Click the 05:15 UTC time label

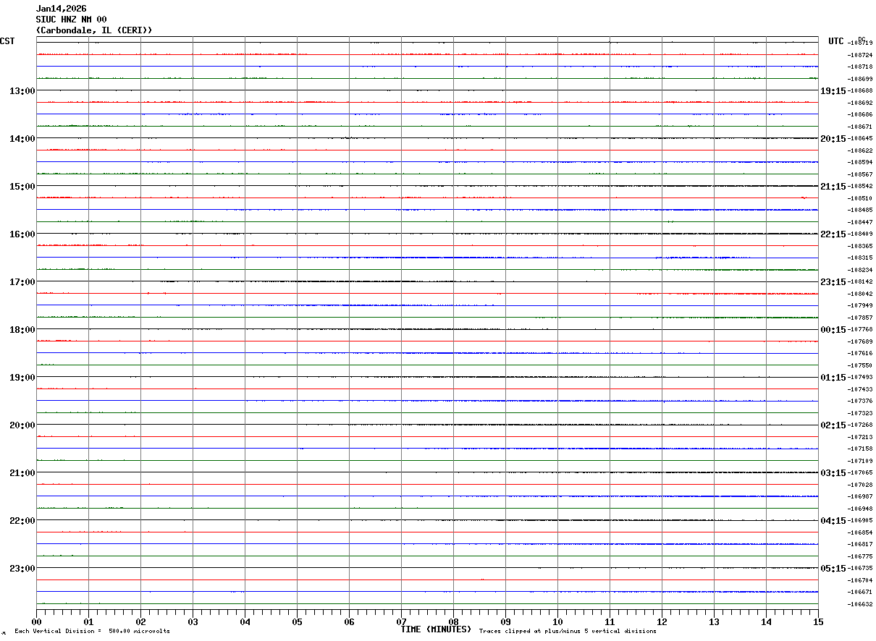(x=833, y=568)
